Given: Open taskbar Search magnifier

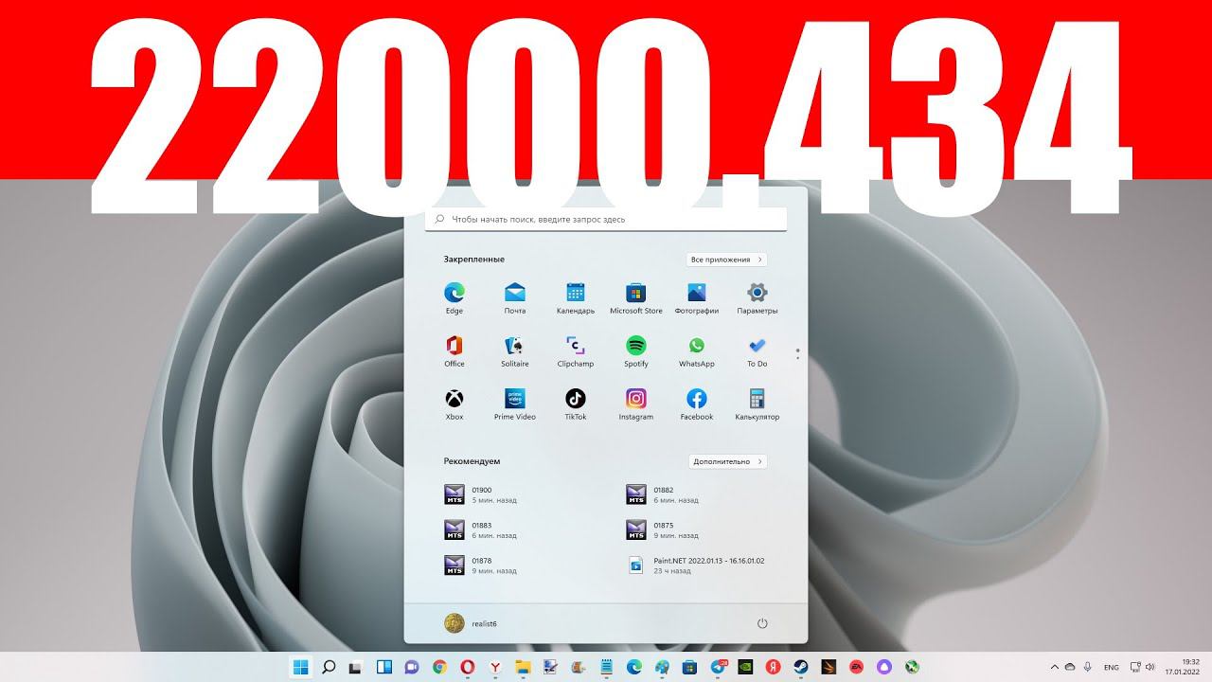Looking at the screenshot, I should [x=329, y=667].
